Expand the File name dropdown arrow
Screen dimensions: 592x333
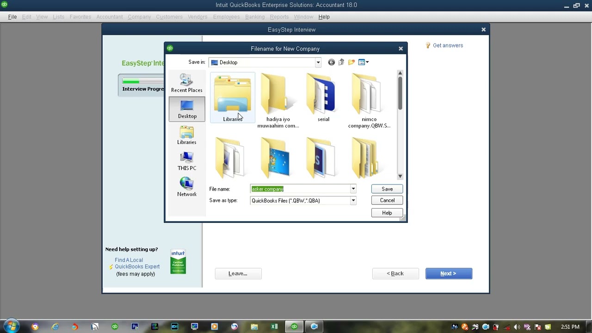pyautogui.click(x=353, y=189)
